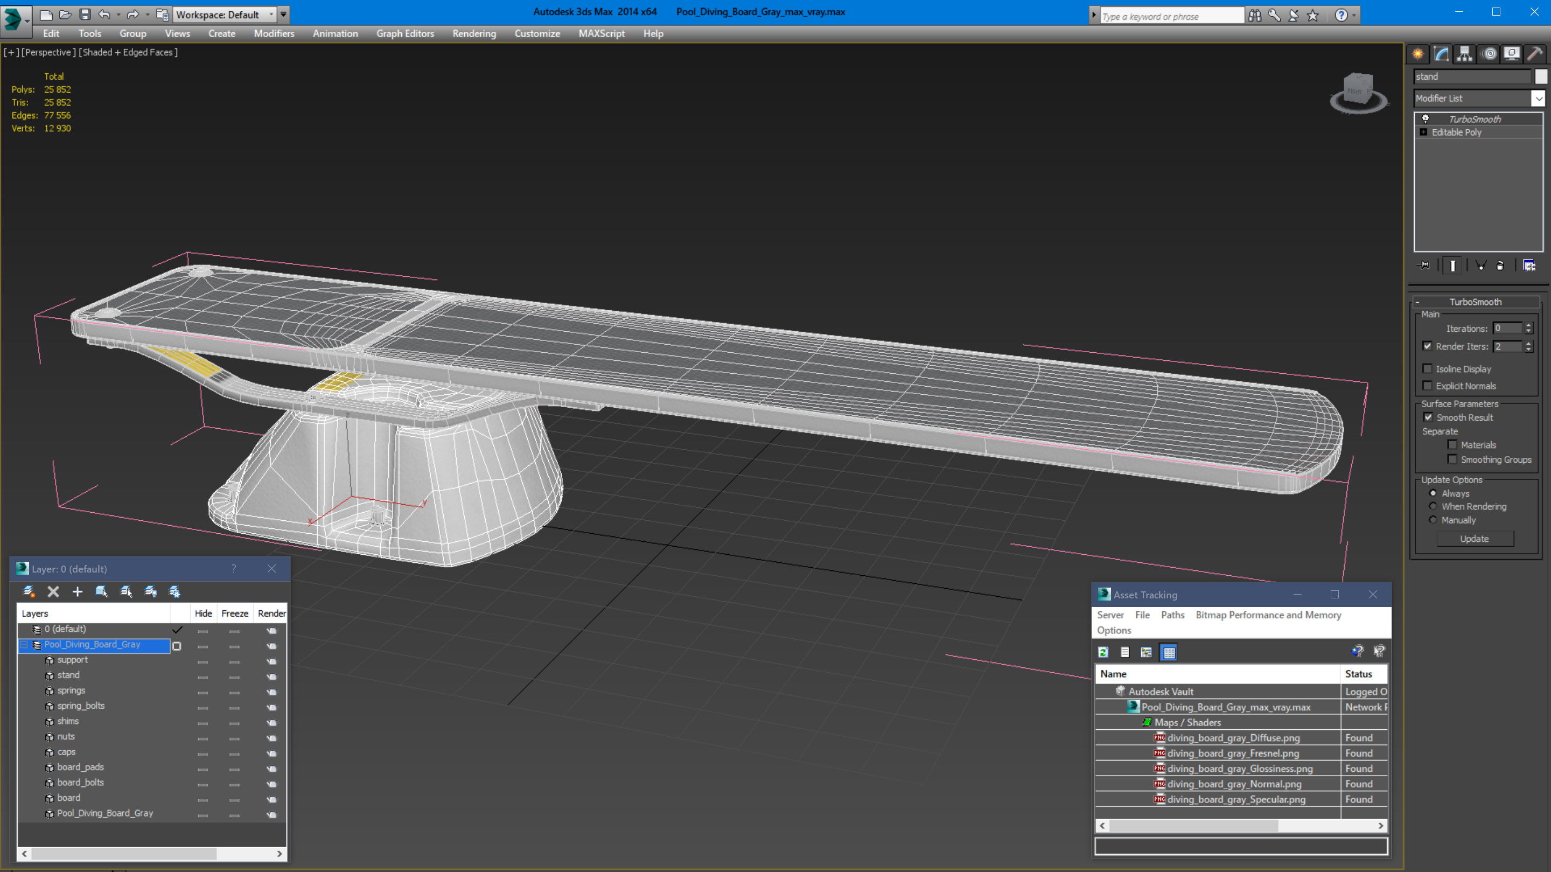Open the Workspace: Default dropdown
This screenshot has width=1551, height=872.
click(224, 15)
